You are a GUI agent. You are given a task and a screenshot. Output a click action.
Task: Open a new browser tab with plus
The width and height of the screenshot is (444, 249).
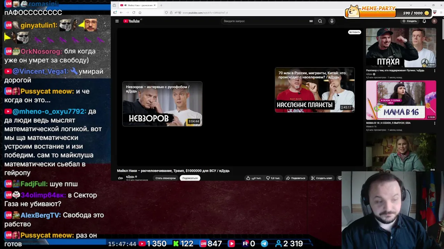click(161, 5)
